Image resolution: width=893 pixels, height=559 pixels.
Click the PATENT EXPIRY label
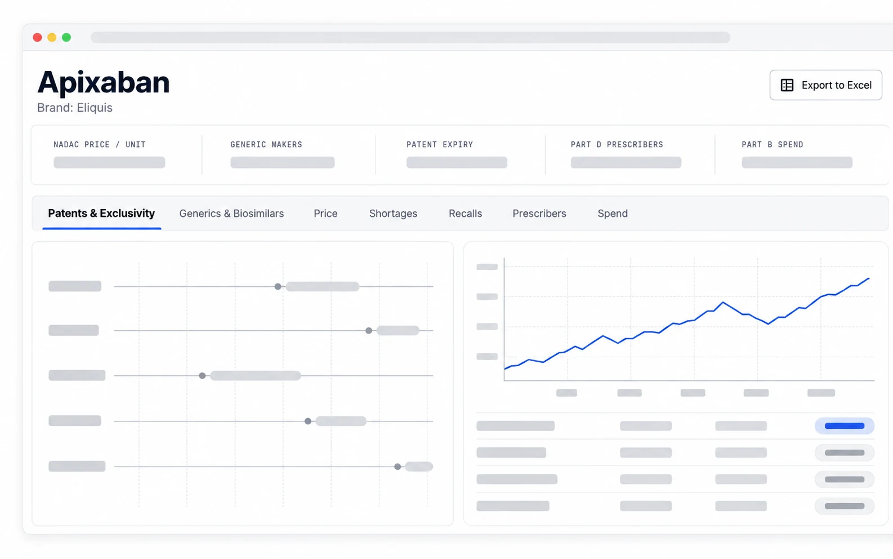tap(440, 145)
